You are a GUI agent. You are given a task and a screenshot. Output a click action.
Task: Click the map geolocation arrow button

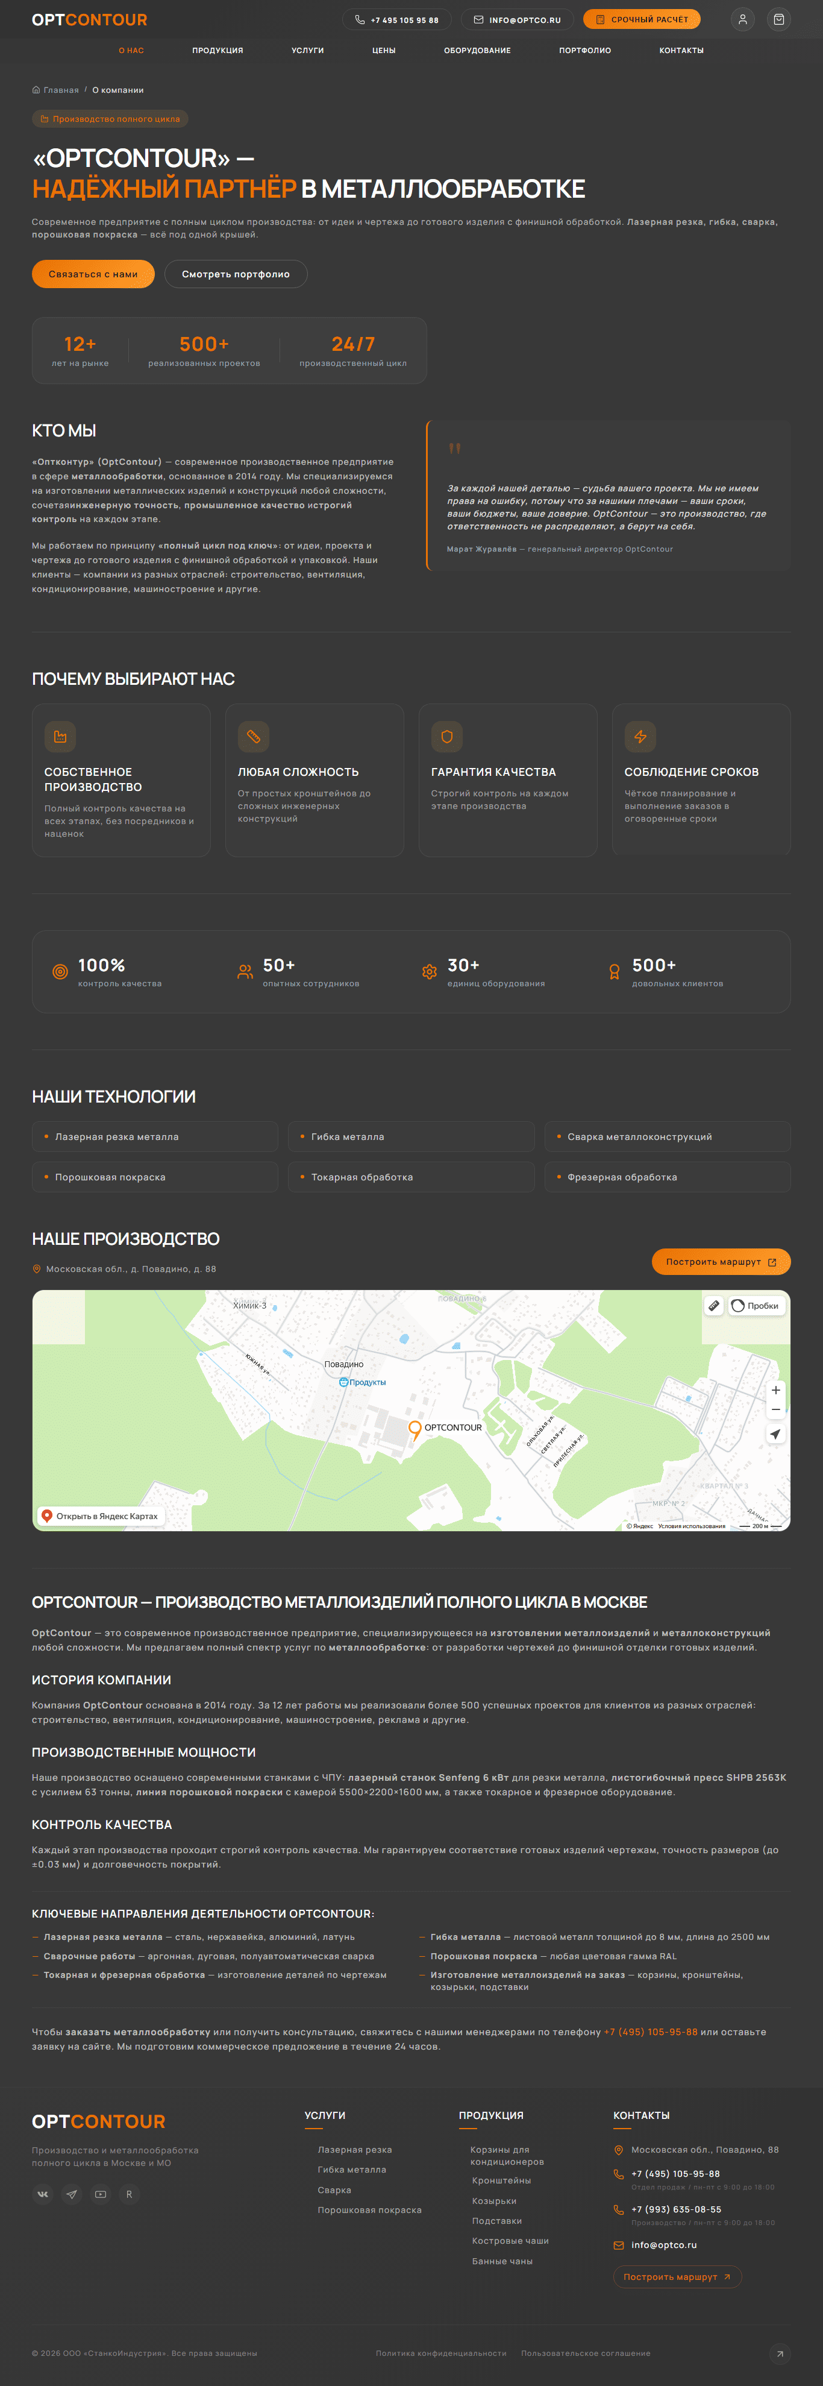[x=776, y=1434]
